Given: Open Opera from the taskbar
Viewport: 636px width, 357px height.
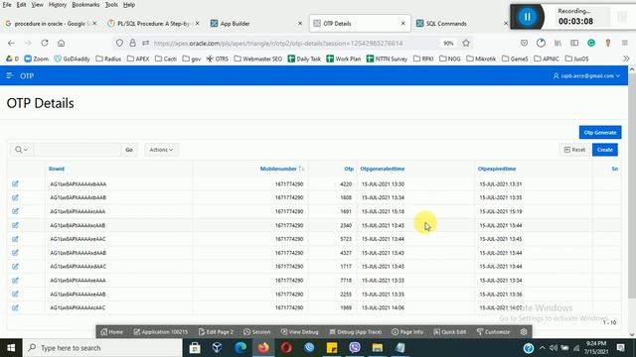Looking at the screenshot, I should (x=286, y=348).
